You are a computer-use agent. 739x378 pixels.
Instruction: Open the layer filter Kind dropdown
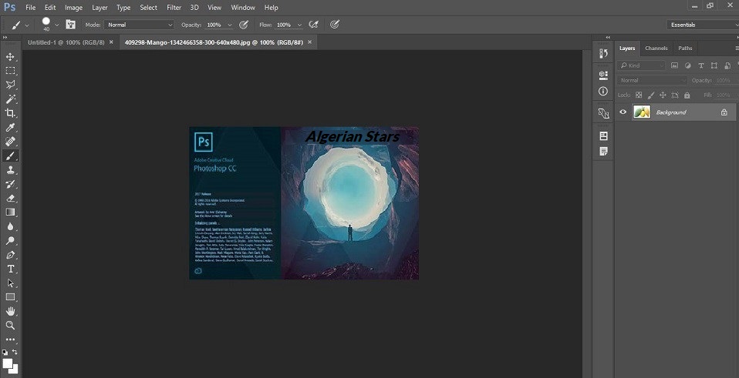coord(642,65)
